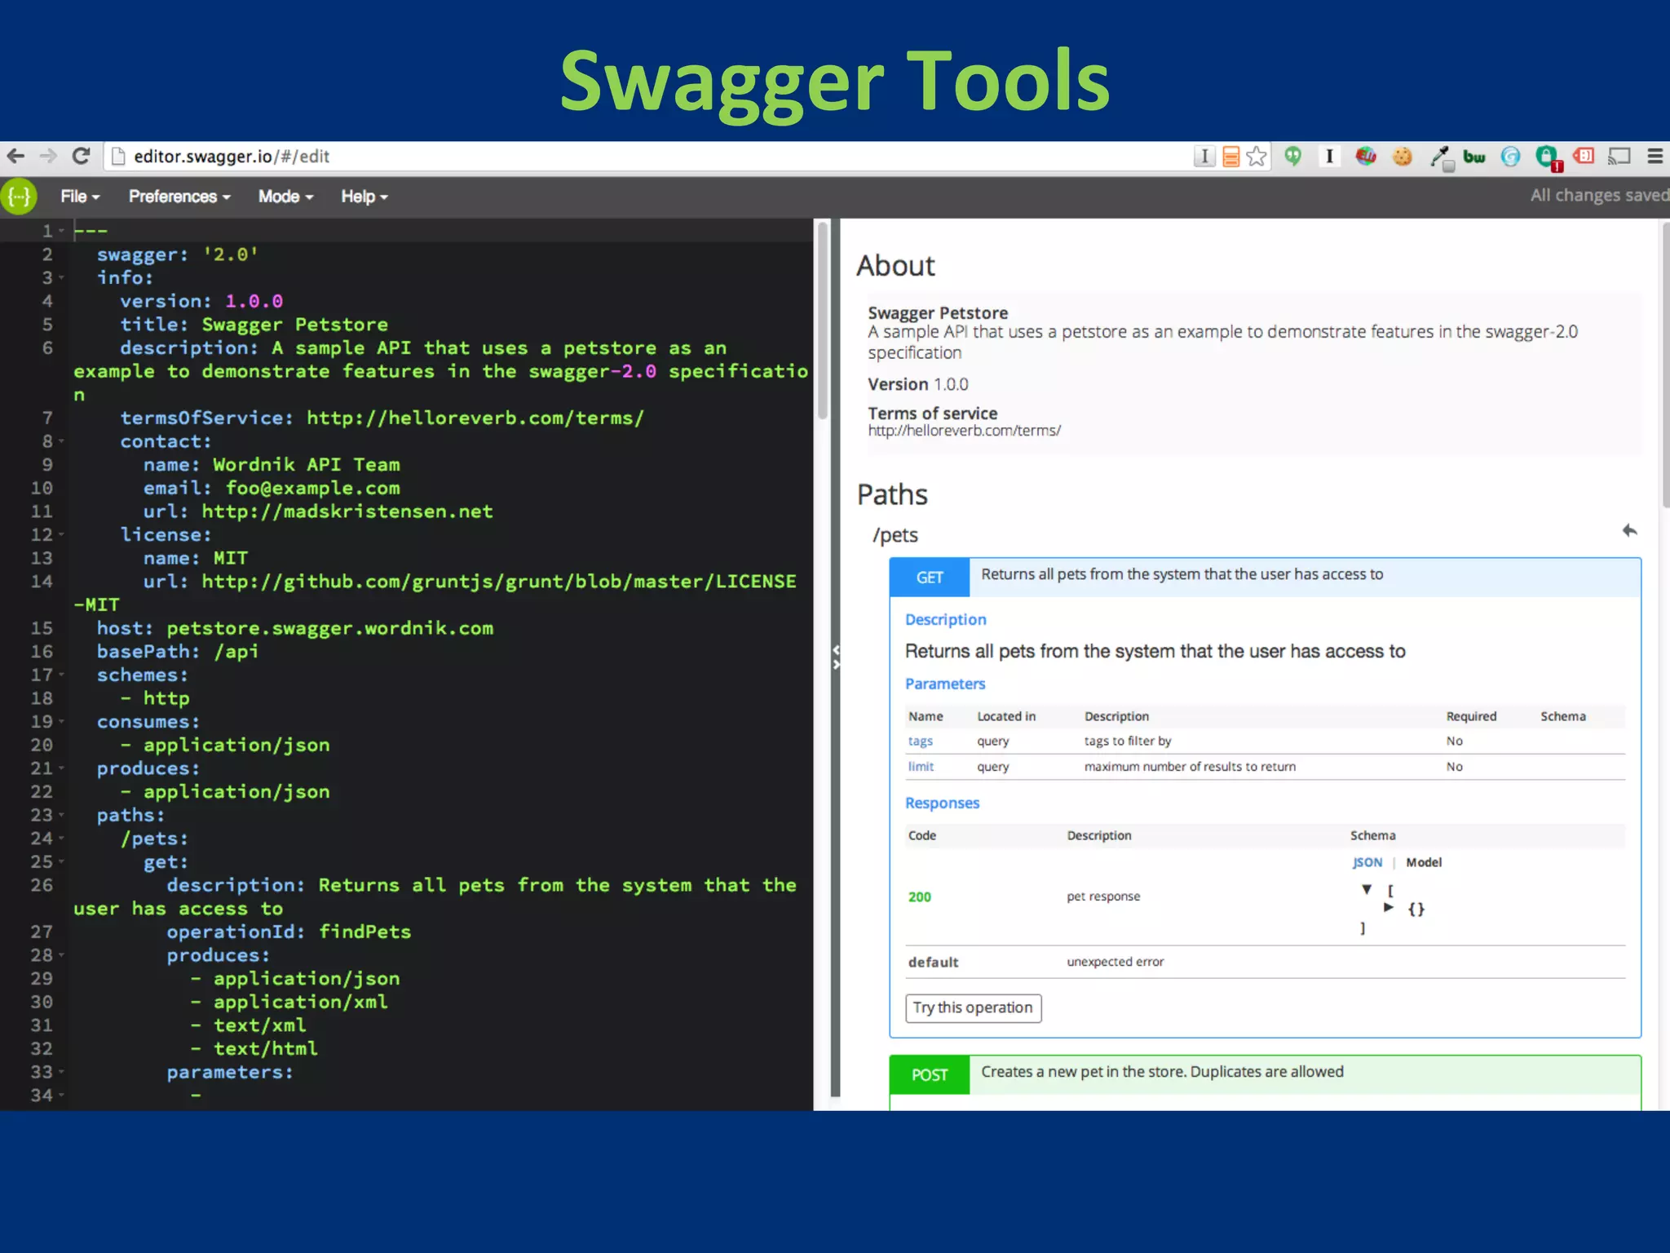Open the Help menu

pyautogui.click(x=364, y=197)
